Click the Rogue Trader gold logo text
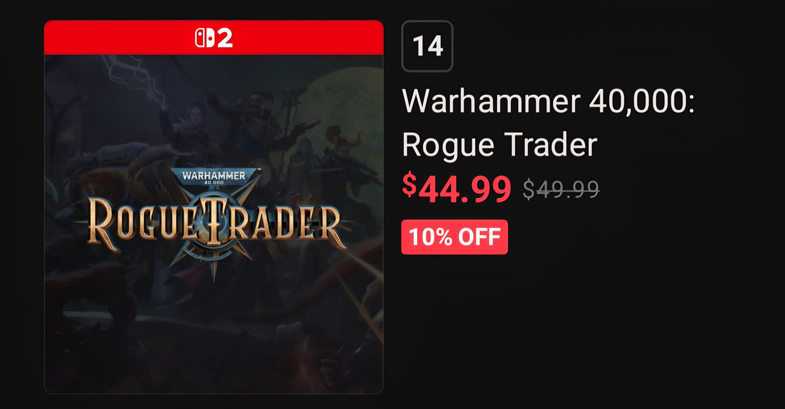785x409 pixels. [213, 224]
